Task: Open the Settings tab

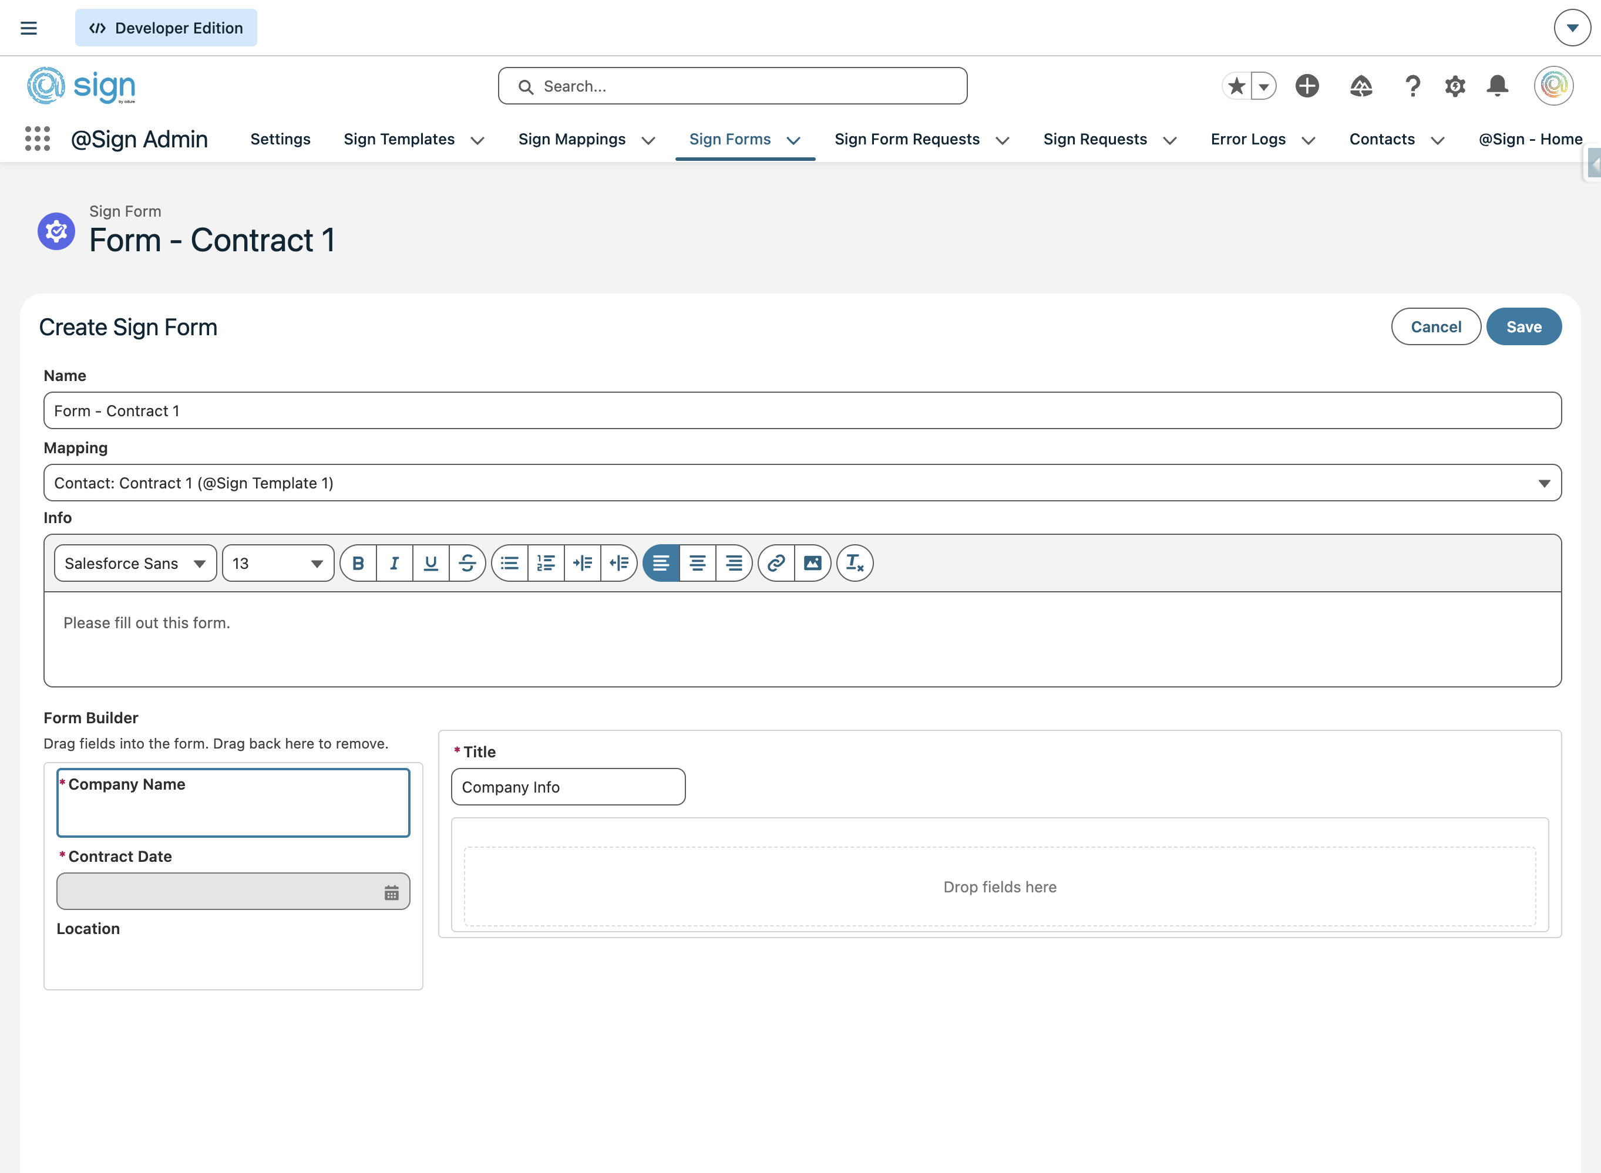Action: click(x=280, y=139)
